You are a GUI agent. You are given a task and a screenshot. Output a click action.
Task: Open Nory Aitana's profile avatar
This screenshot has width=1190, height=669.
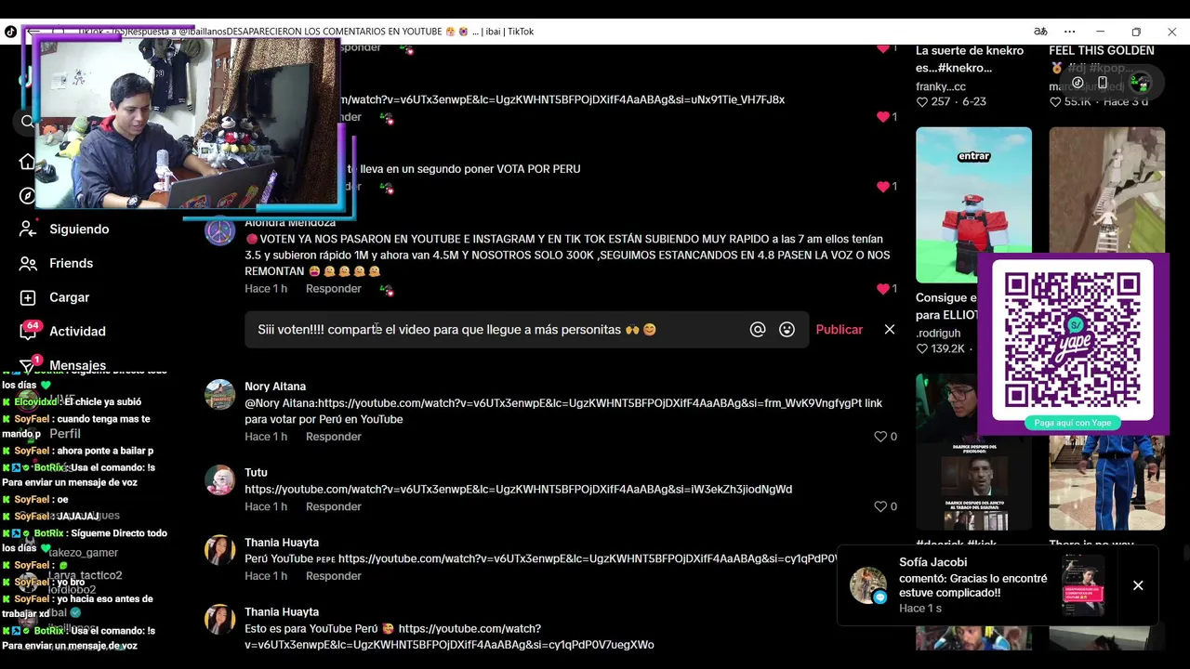point(220,394)
